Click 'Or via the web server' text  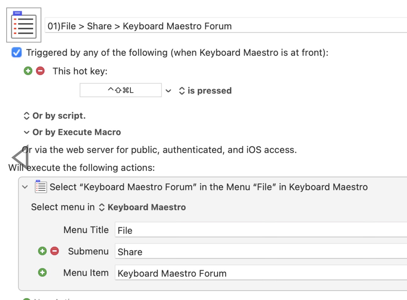(159, 150)
